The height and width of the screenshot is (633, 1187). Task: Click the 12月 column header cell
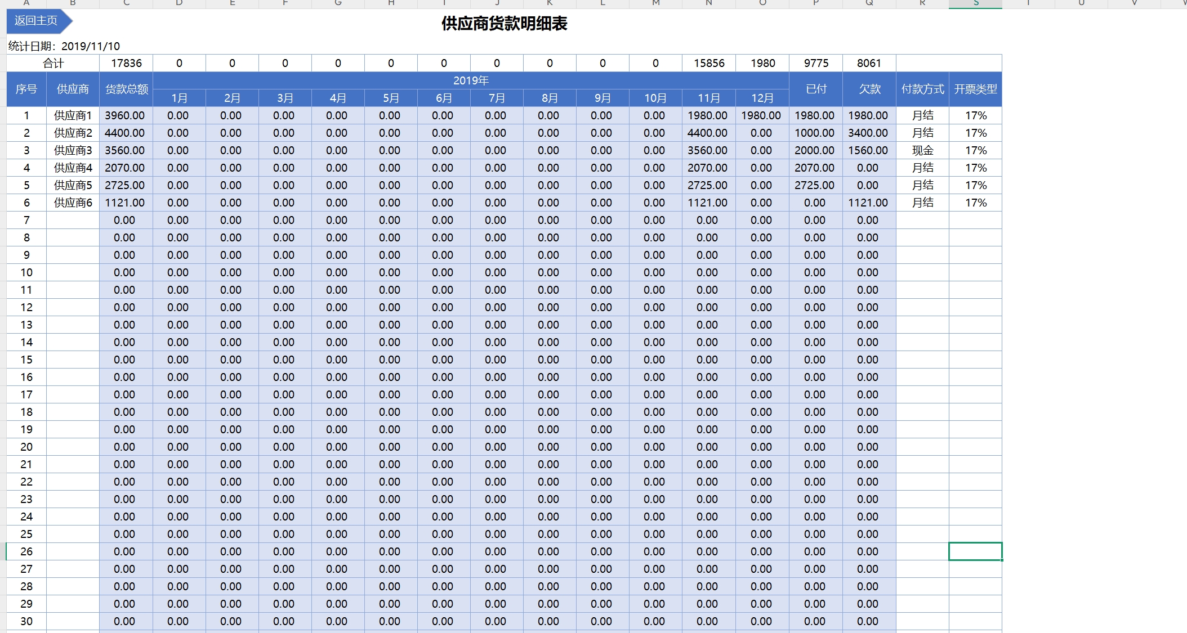point(762,98)
